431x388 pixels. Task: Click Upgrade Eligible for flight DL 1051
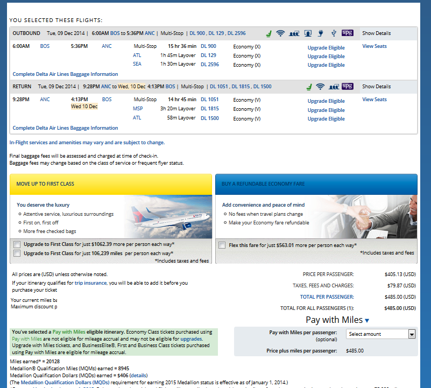tap(326, 101)
